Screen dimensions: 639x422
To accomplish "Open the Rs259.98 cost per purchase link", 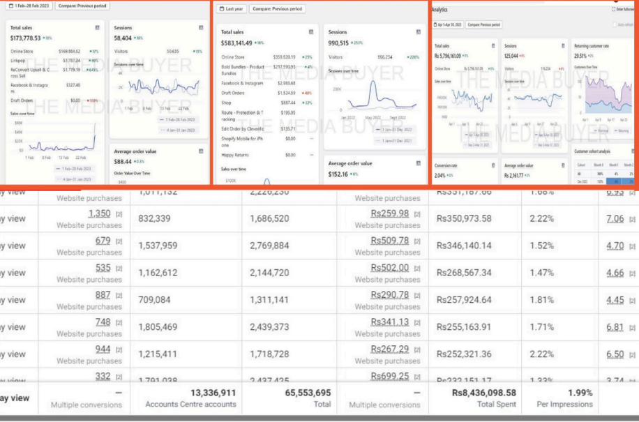I will [389, 213].
